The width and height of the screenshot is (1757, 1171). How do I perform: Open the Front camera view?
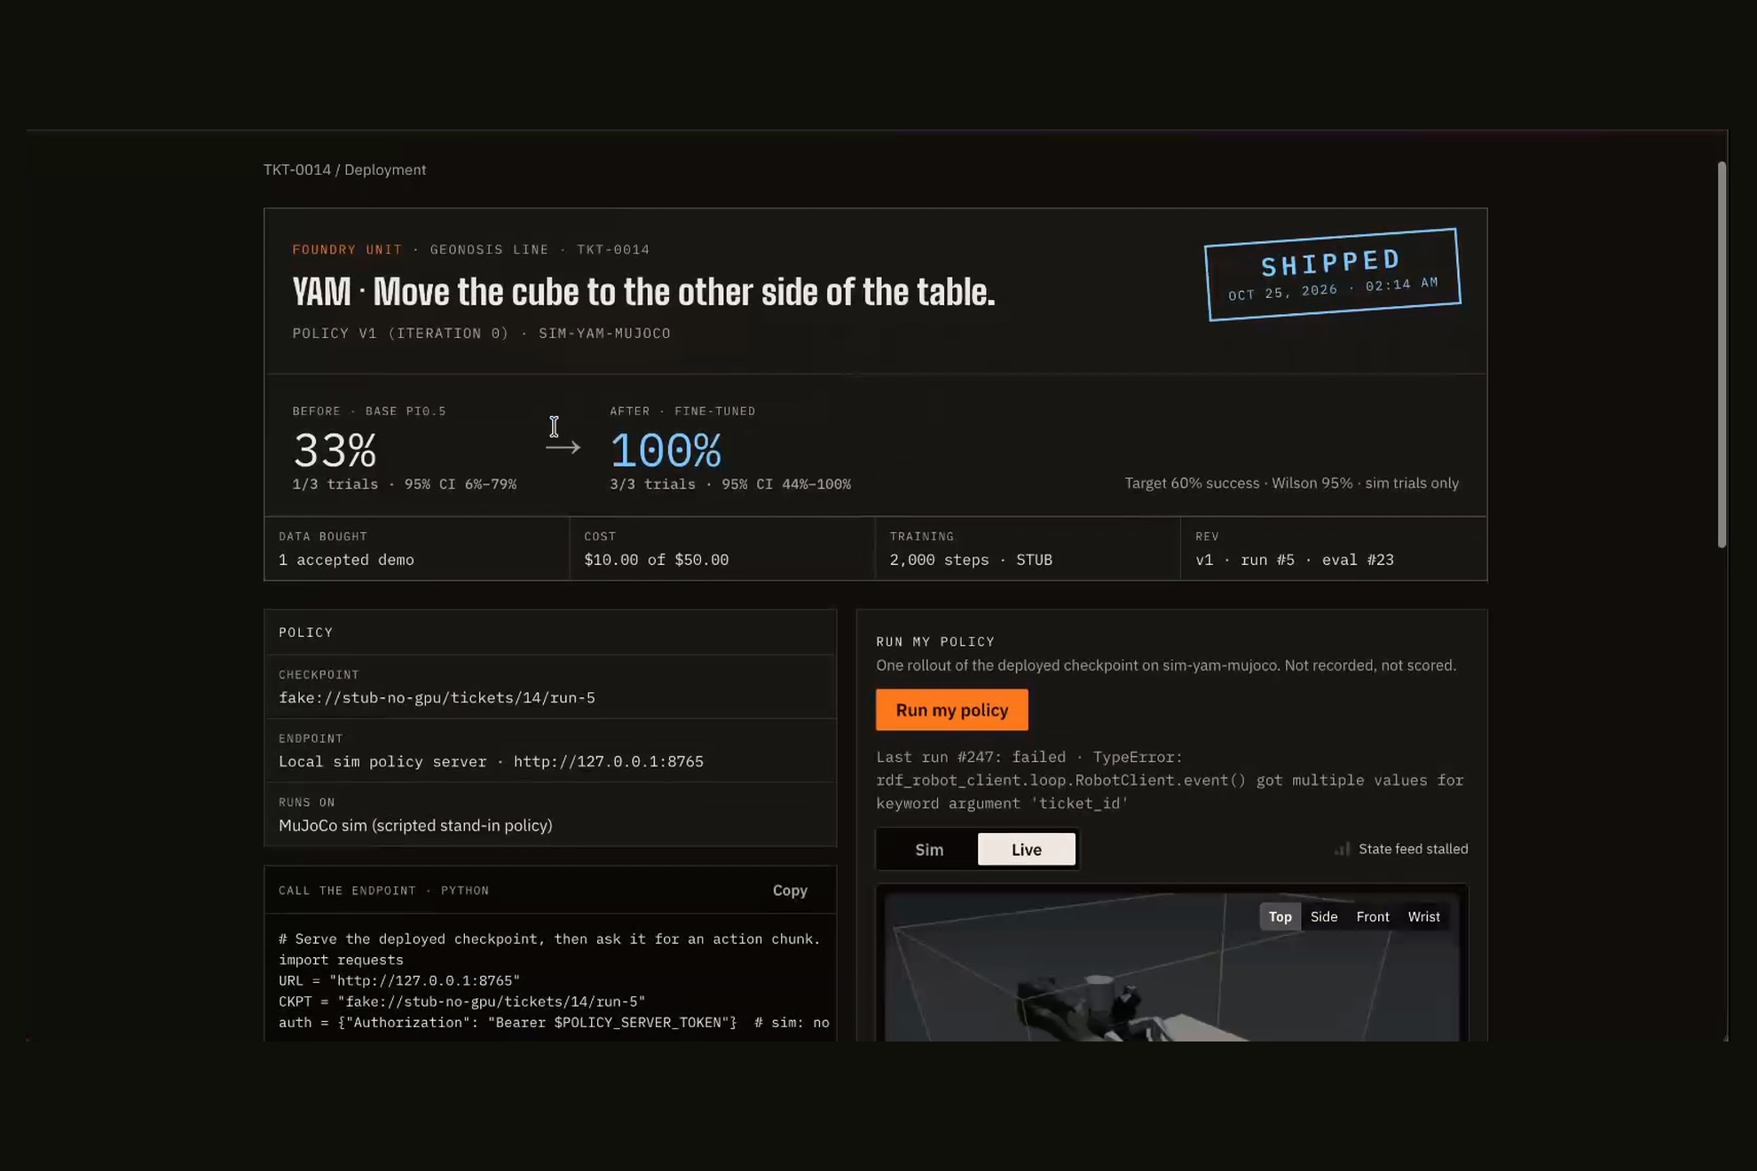pyautogui.click(x=1372, y=916)
